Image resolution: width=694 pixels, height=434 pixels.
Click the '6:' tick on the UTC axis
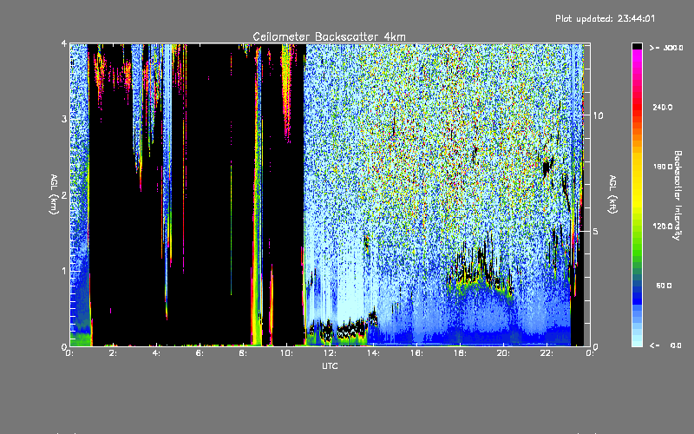tap(200, 353)
